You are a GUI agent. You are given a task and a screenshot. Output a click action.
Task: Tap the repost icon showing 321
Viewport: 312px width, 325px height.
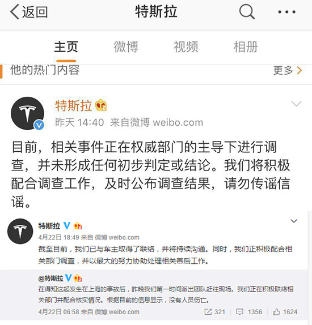click(215, 312)
